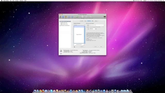Image resolution: width=165 pixels, height=93 pixels.
Task: Click the Eject toolbar icon
Action: [72, 17]
